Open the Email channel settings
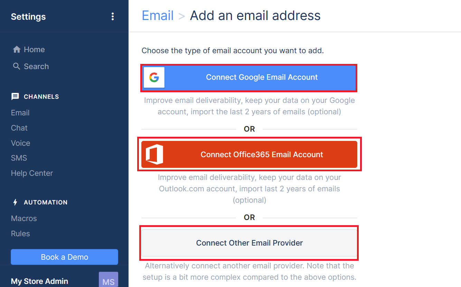Screen dimensions: 461x287 tap(20, 113)
